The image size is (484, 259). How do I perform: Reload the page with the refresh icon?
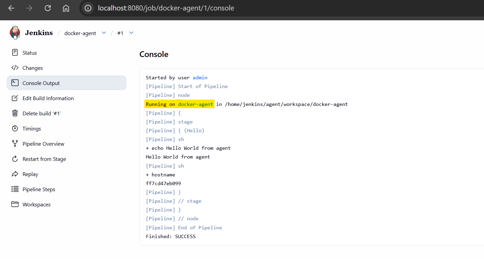[x=48, y=8]
